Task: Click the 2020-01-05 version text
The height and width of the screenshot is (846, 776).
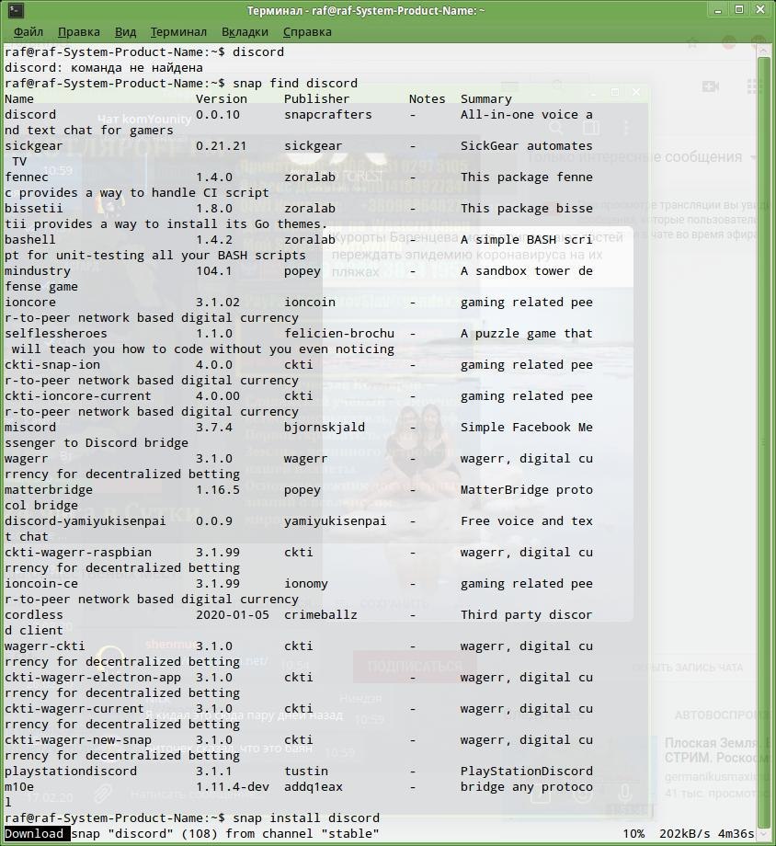Action: (x=232, y=615)
